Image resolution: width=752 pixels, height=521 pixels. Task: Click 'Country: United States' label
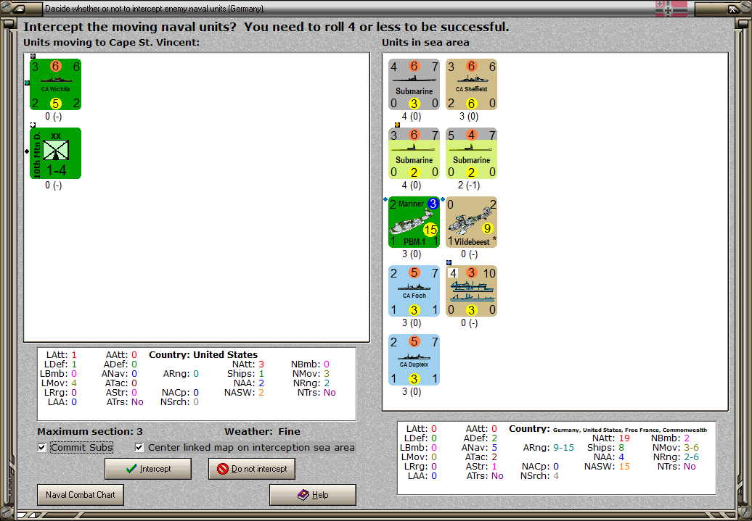tap(203, 355)
